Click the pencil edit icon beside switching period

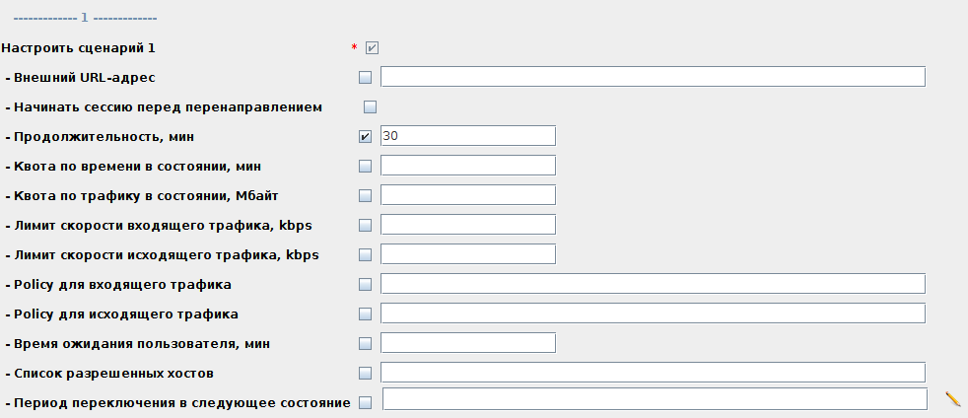click(x=952, y=399)
